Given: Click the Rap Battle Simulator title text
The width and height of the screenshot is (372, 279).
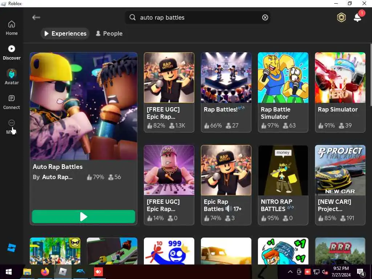Looking at the screenshot, I should pyautogui.click(x=275, y=113).
